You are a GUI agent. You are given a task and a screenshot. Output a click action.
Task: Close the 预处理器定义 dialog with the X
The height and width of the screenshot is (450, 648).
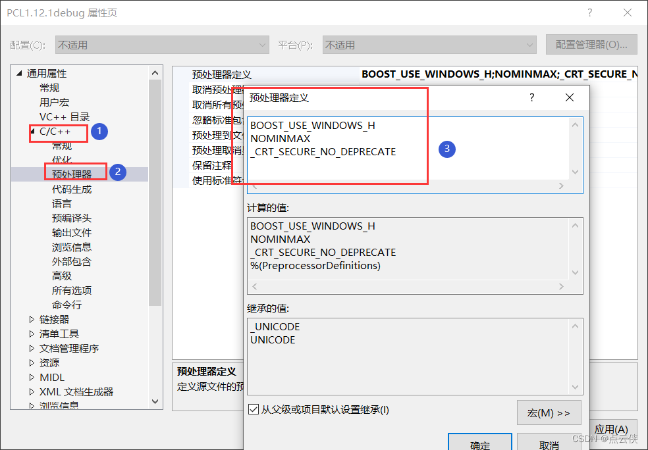pyautogui.click(x=570, y=97)
